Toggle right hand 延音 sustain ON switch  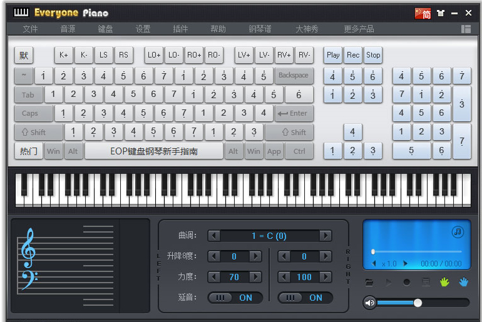click(x=305, y=298)
